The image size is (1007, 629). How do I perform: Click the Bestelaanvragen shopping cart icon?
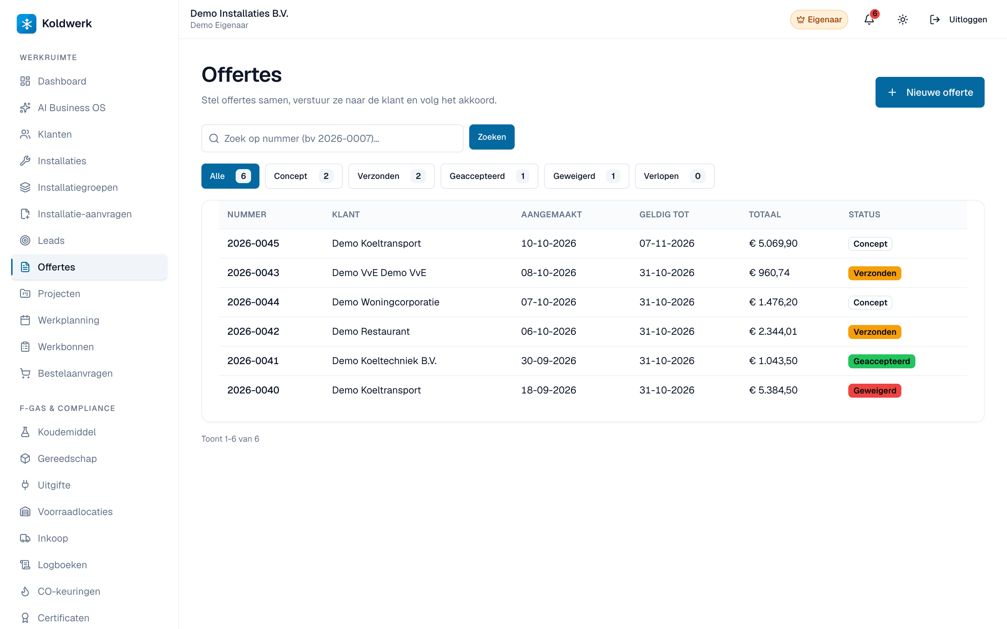25,374
